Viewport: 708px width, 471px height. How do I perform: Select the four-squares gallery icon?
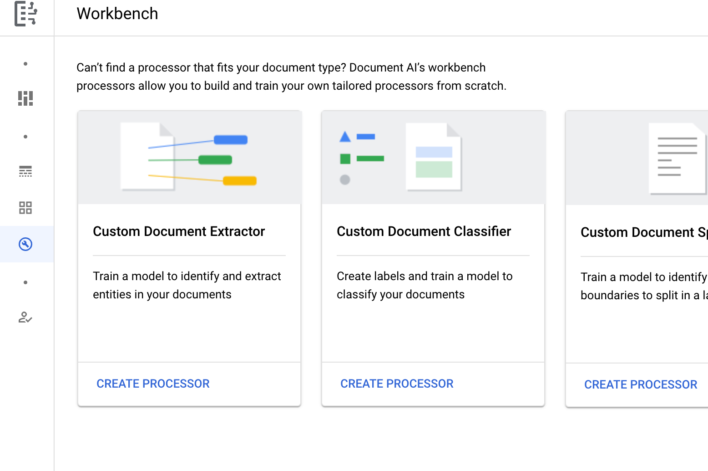click(x=25, y=208)
